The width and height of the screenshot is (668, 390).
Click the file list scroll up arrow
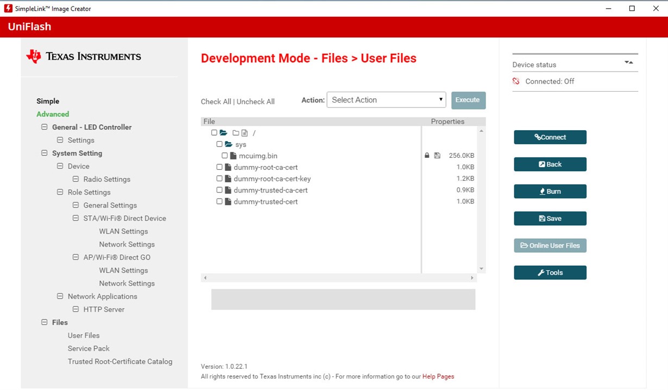(x=481, y=131)
